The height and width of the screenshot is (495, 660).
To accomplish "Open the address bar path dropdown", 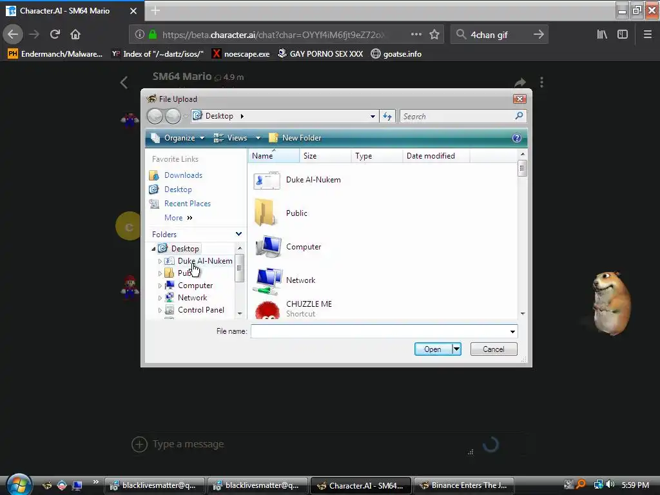I will [x=373, y=116].
